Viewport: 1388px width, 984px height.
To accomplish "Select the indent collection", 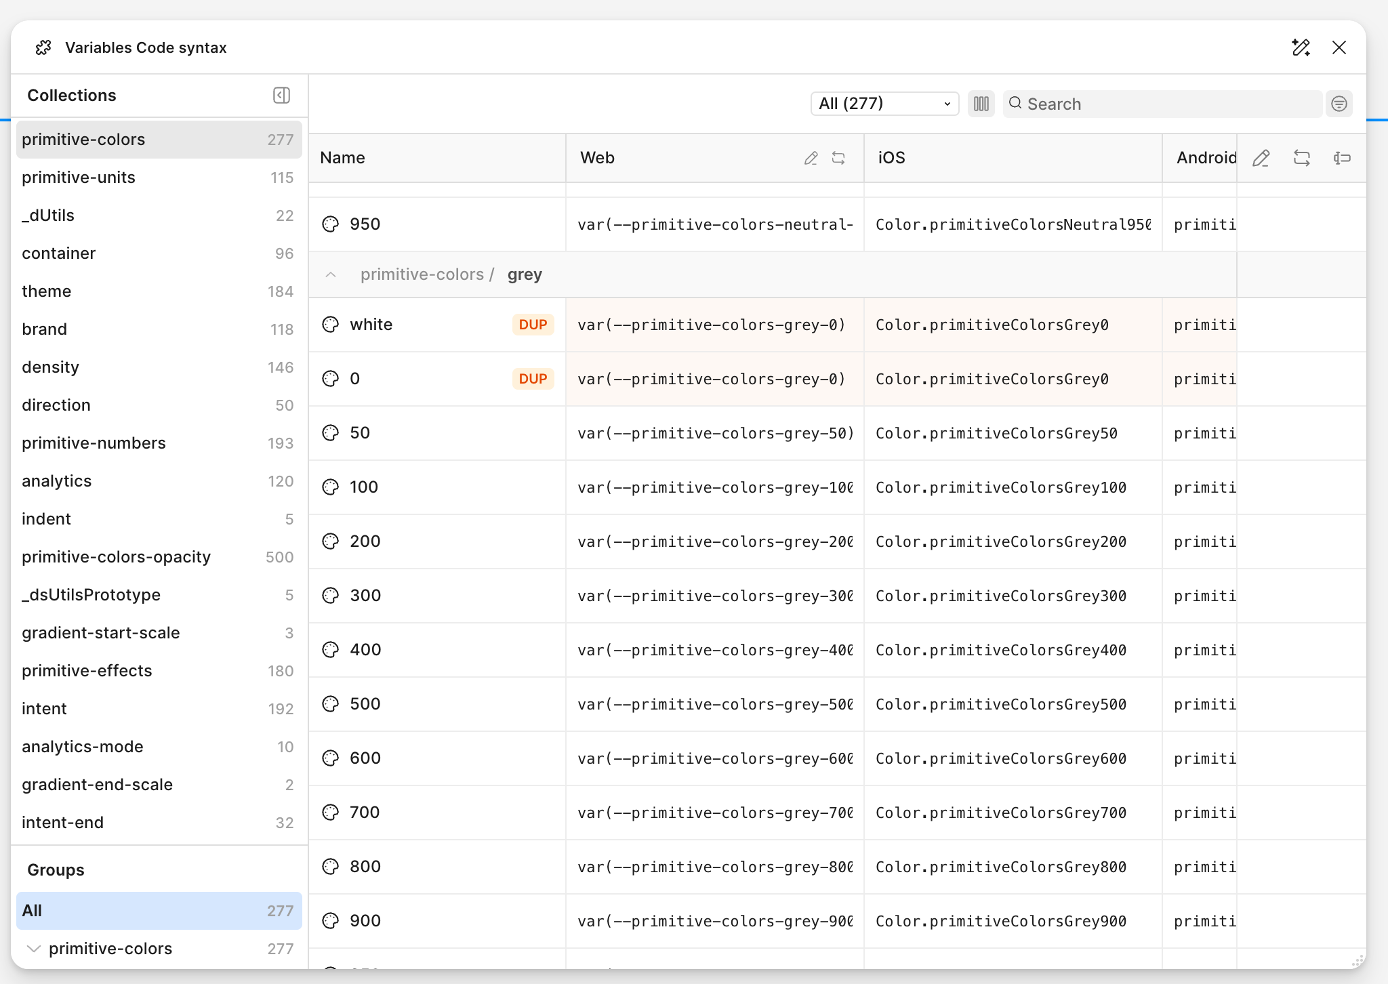I will 159,519.
